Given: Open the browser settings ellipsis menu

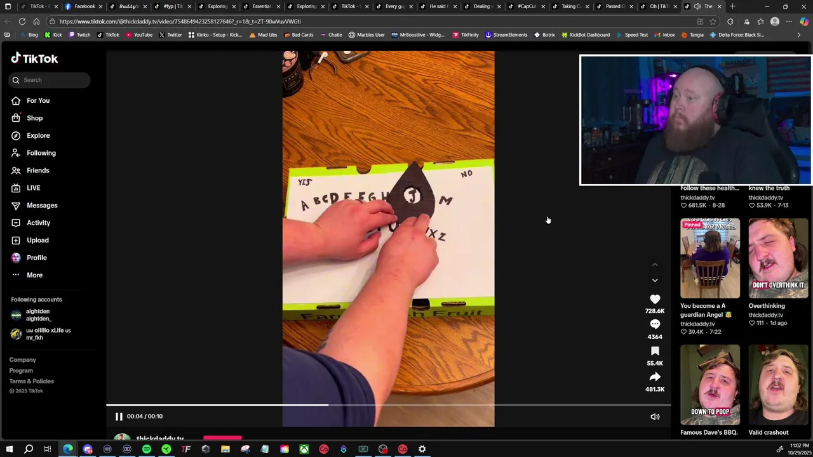Looking at the screenshot, I should (789, 22).
